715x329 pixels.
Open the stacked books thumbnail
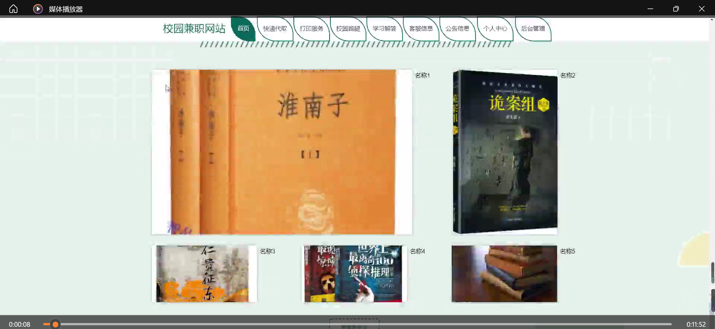tap(504, 273)
